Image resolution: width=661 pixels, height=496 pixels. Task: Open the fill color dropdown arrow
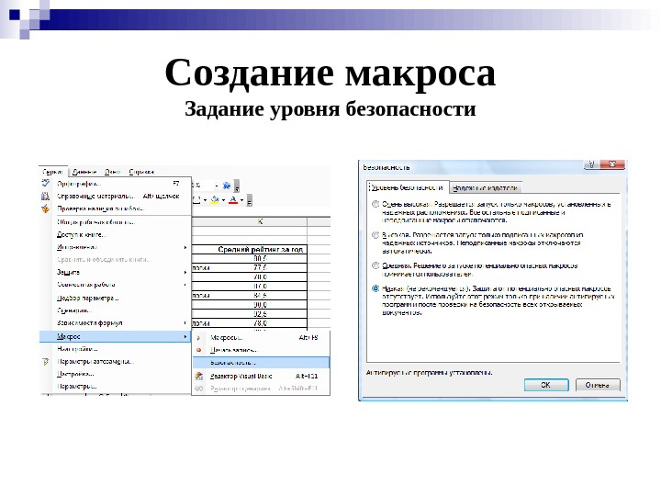click(223, 200)
